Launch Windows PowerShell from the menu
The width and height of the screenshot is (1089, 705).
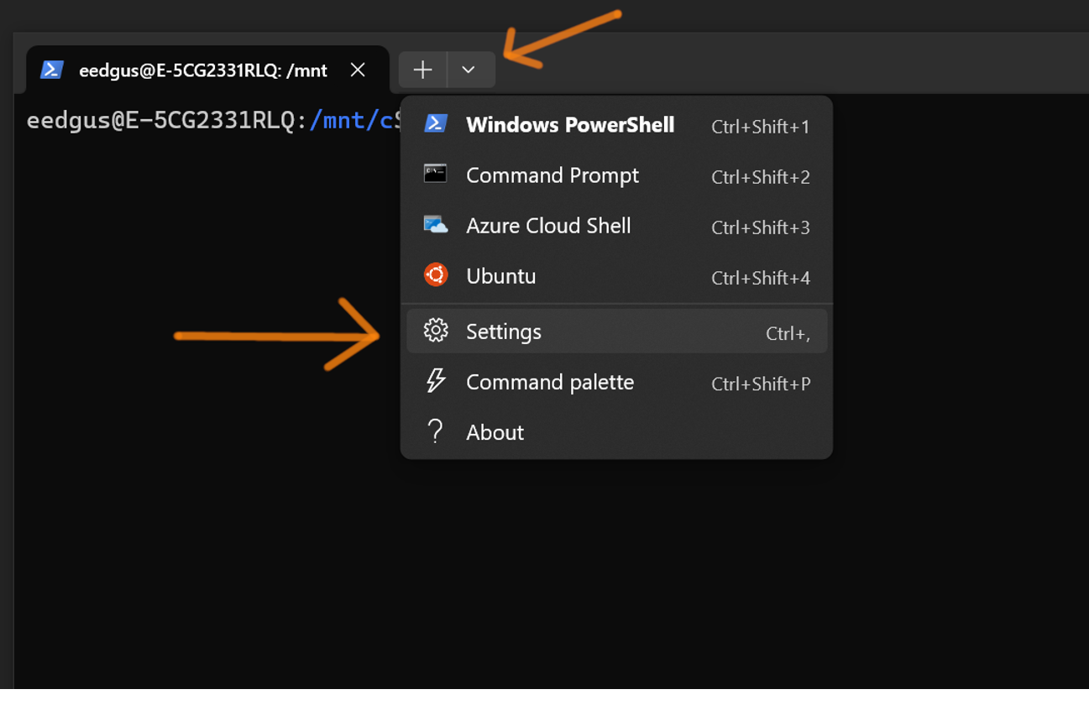[x=616, y=125]
